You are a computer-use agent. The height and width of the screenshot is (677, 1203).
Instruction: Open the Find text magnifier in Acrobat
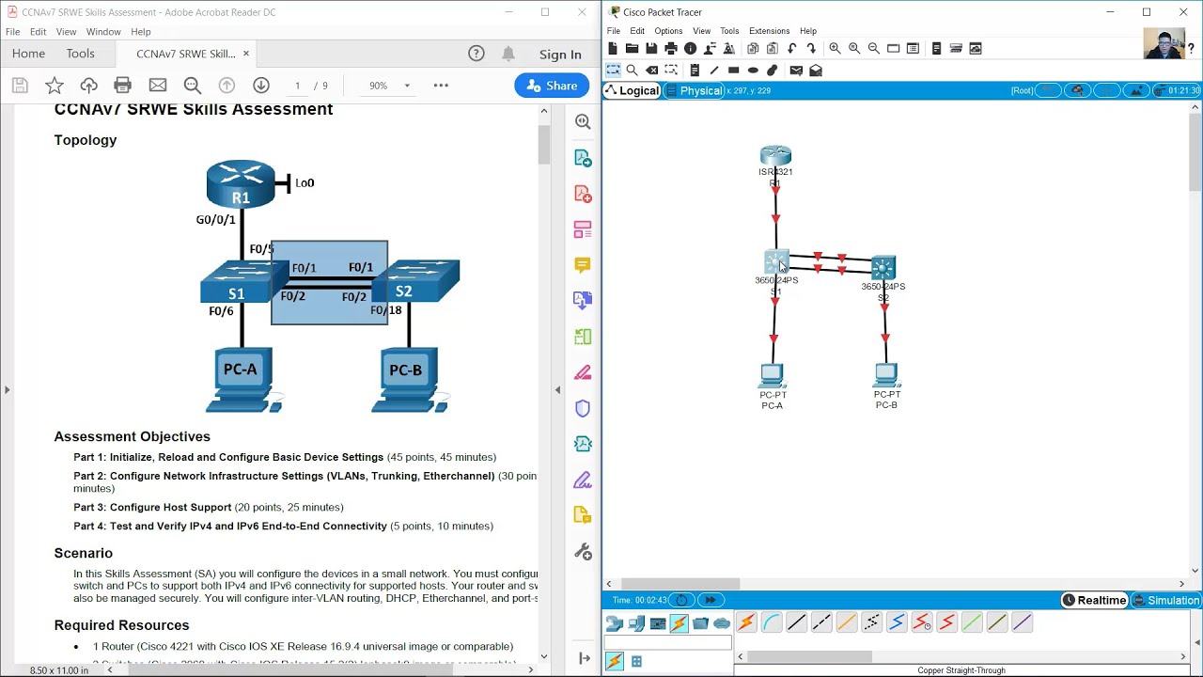[192, 86]
